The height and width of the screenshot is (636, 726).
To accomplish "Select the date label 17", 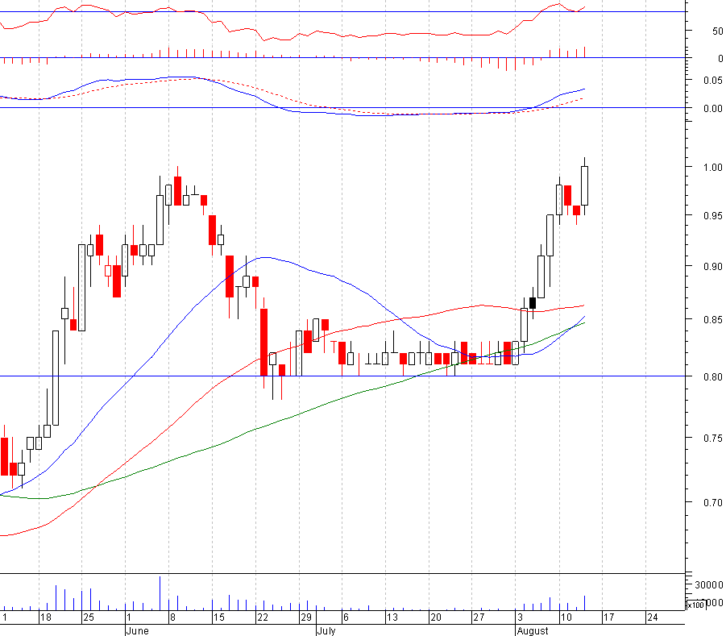I will pos(609,617).
